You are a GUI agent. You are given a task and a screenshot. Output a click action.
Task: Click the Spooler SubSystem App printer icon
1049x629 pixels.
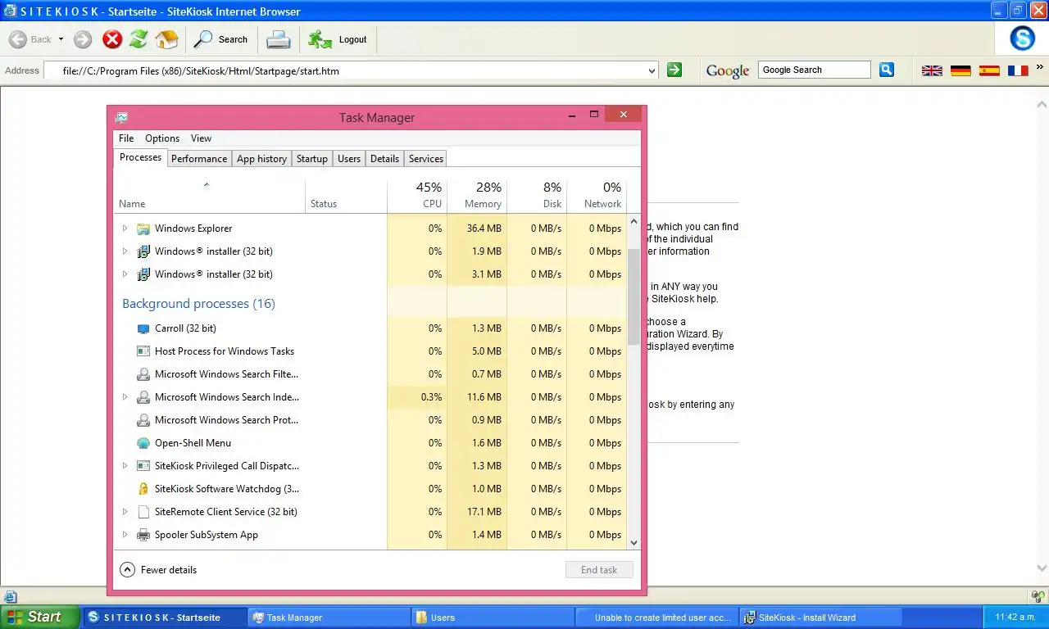point(143,535)
